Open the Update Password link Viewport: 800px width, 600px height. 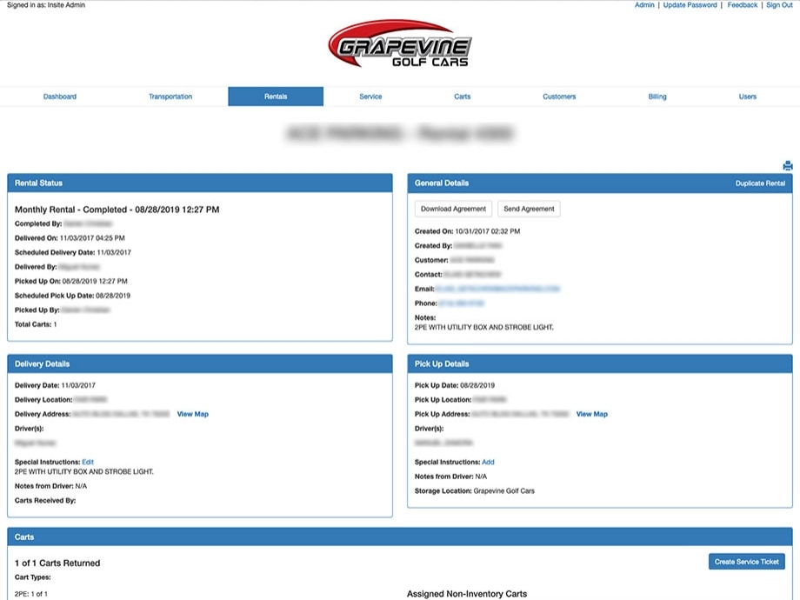point(690,5)
